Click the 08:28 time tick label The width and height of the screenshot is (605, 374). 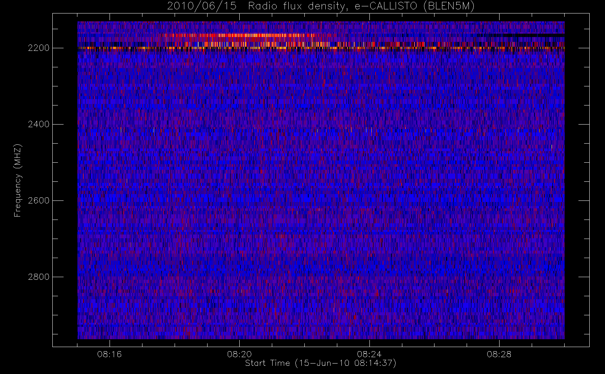coord(499,354)
